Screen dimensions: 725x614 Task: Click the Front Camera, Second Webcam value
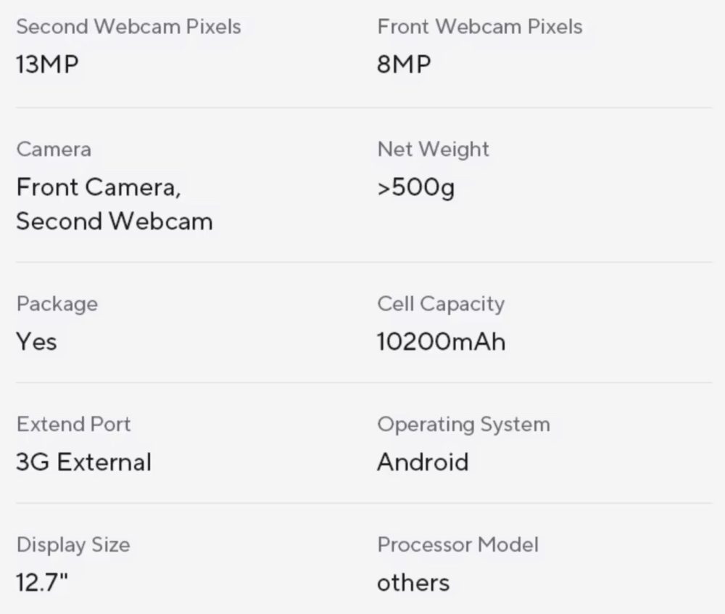click(x=115, y=204)
